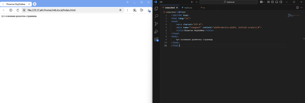Open the Copilot dropdown arrow in VS Code
Viewport: 305px width, 103px height.
[264, 2]
